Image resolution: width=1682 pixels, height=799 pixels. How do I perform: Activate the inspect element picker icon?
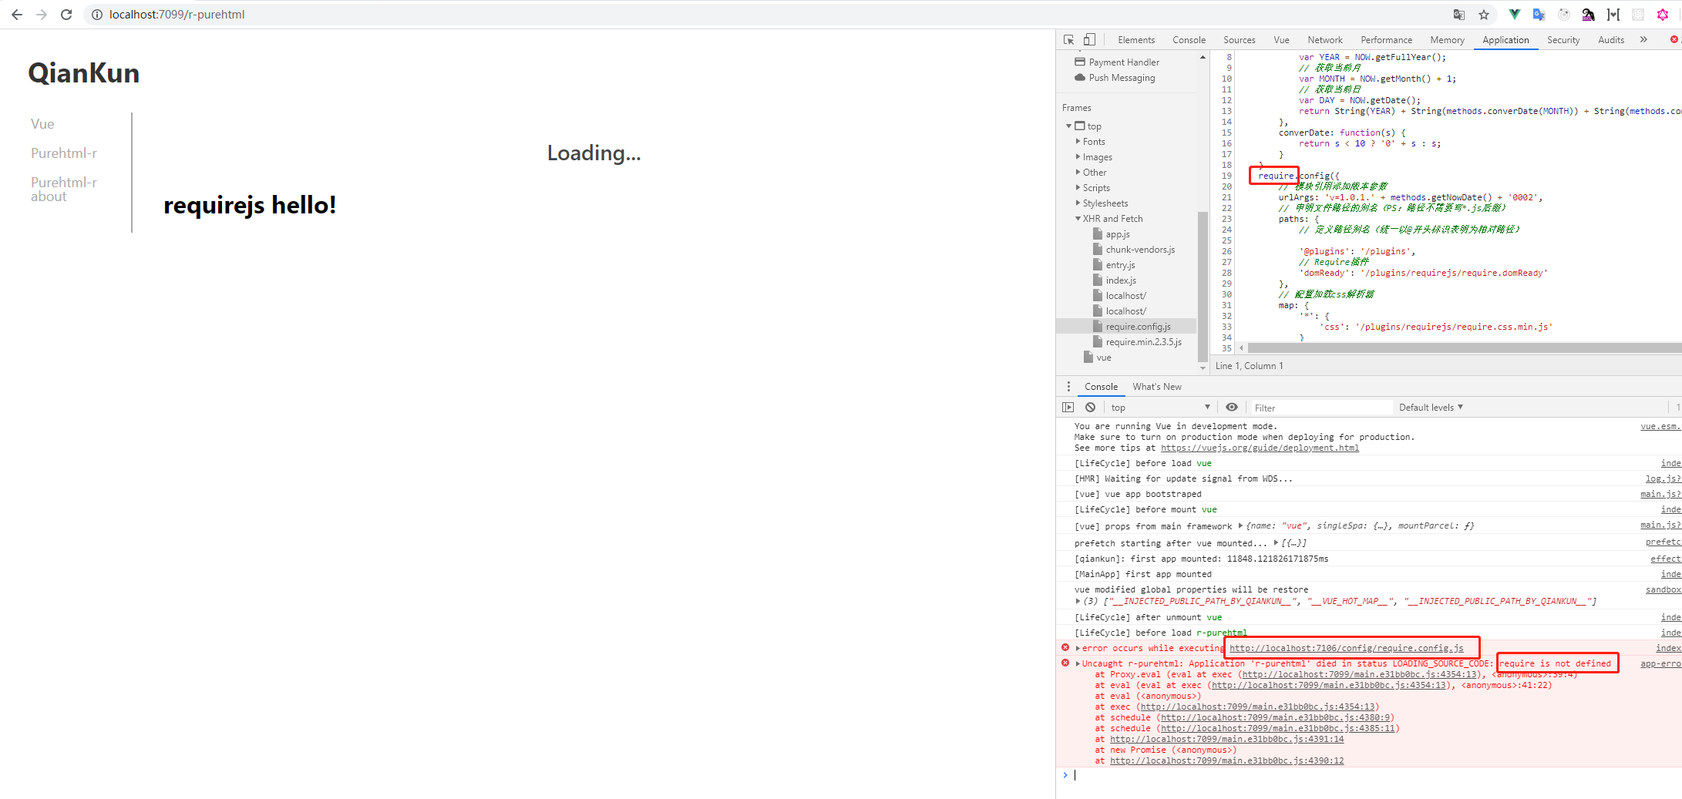tap(1069, 40)
